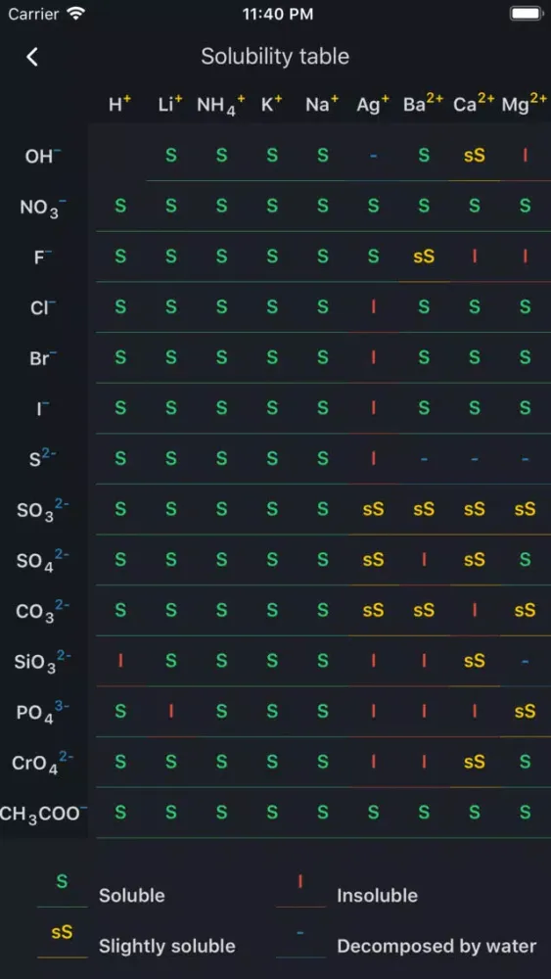Tap the insoluble cell for Ba2+ chromate

(424, 762)
